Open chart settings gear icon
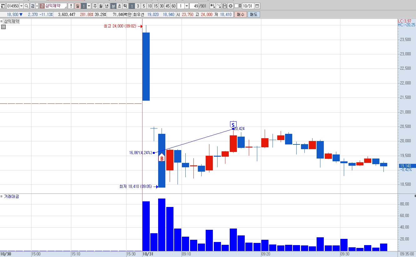This screenshot has height=257, width=416. [231, 6]
